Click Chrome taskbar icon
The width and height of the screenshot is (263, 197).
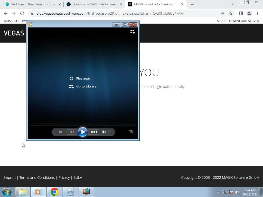point(54,192)
